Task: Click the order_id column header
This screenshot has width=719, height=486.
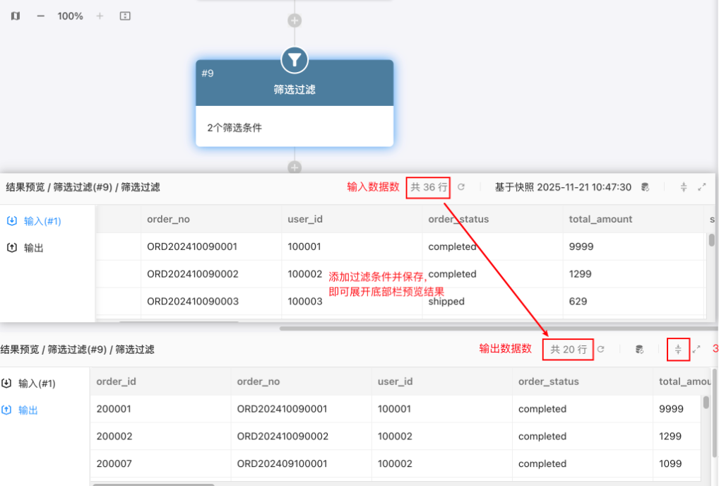Action: [117, 381]
